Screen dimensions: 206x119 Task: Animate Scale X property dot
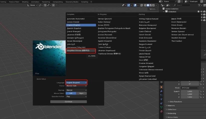(204, 91)
